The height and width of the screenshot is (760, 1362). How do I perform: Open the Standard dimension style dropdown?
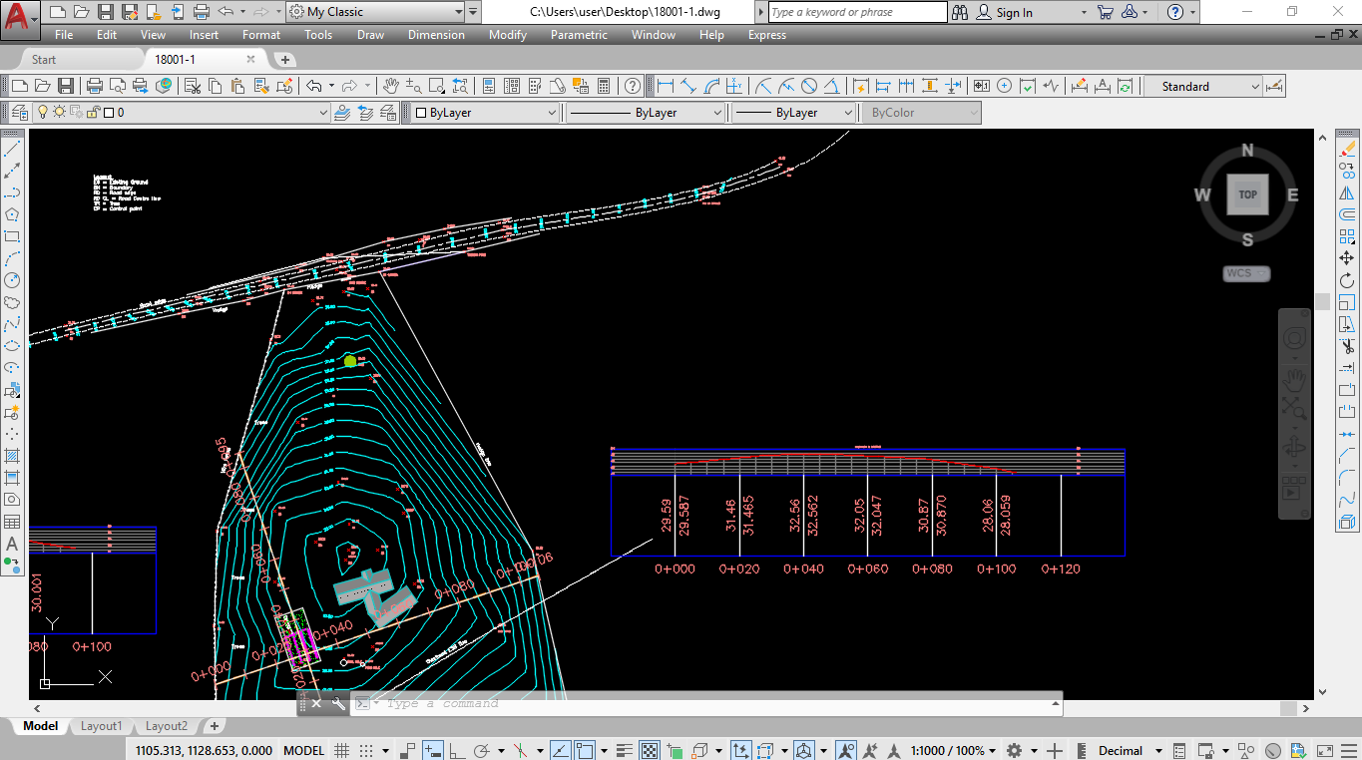point(1202,87)
